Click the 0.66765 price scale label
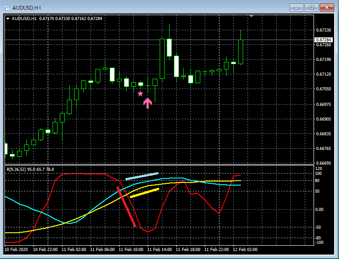Screen dimensions: 339x259 [323, 149]
